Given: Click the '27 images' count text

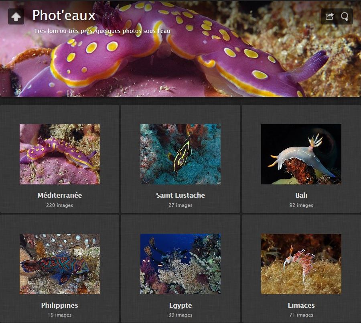Looking at the screenshot, I should click(180, 205).
